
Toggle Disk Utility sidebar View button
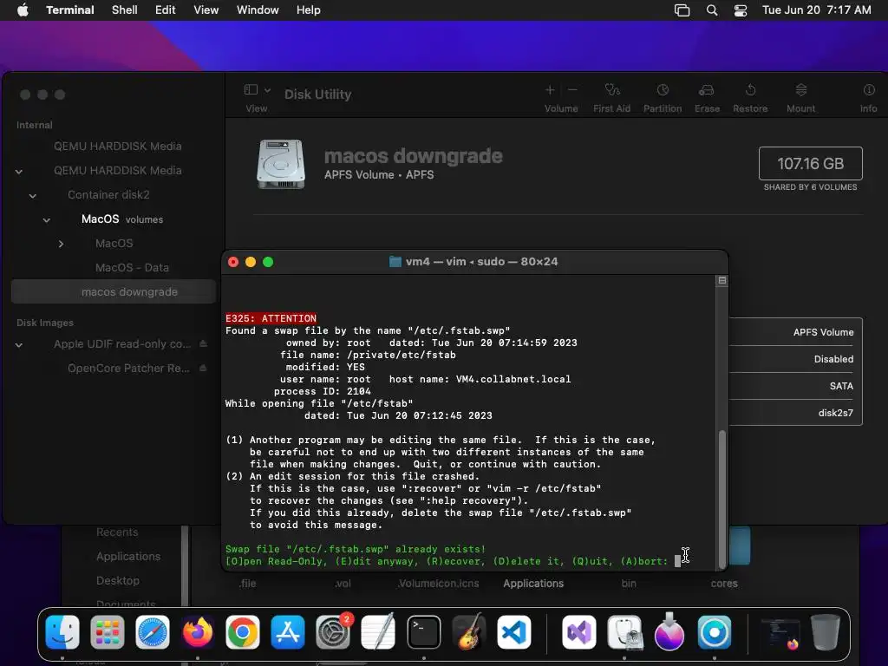coord(251,90)
